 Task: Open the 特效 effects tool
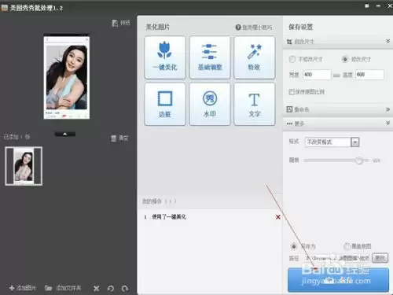tap(255, 57)
